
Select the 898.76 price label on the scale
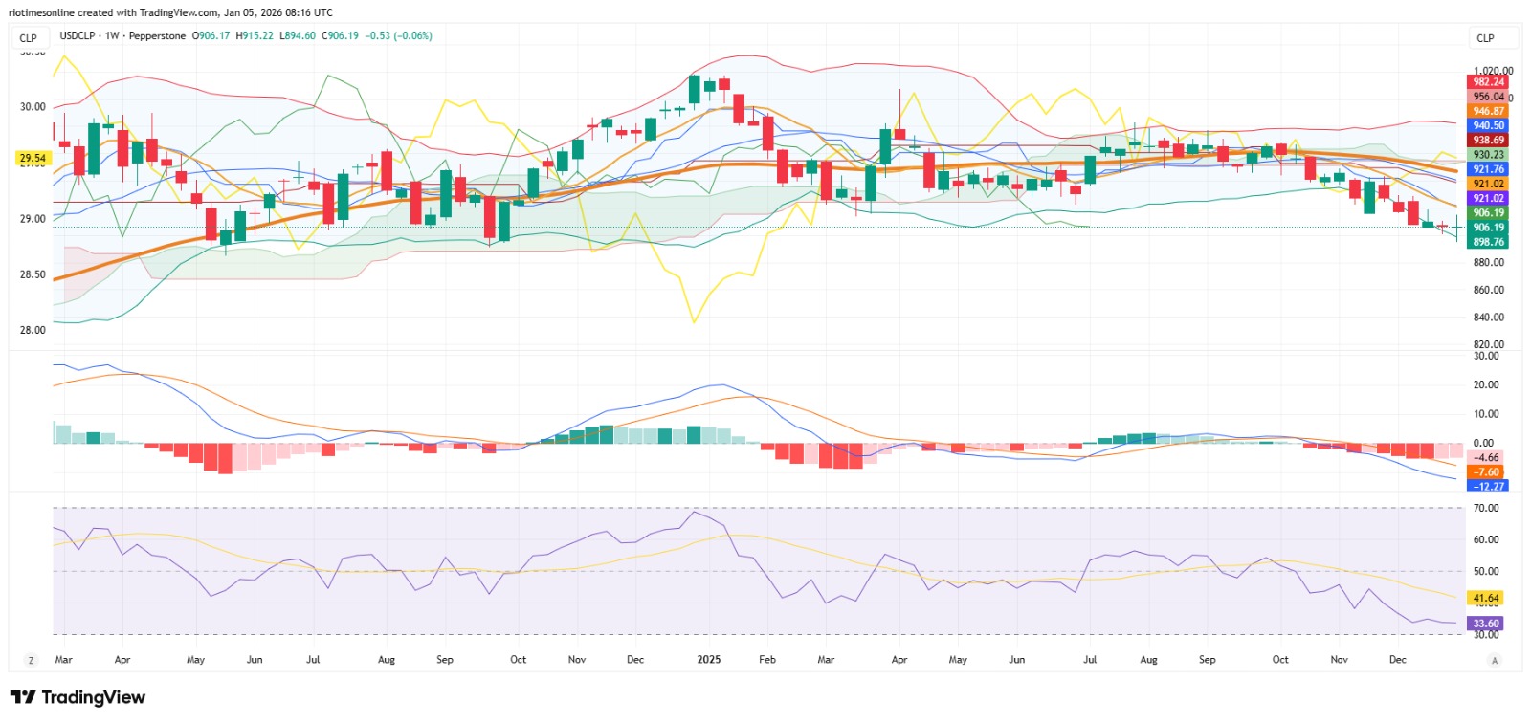(x=1488, y=242)
